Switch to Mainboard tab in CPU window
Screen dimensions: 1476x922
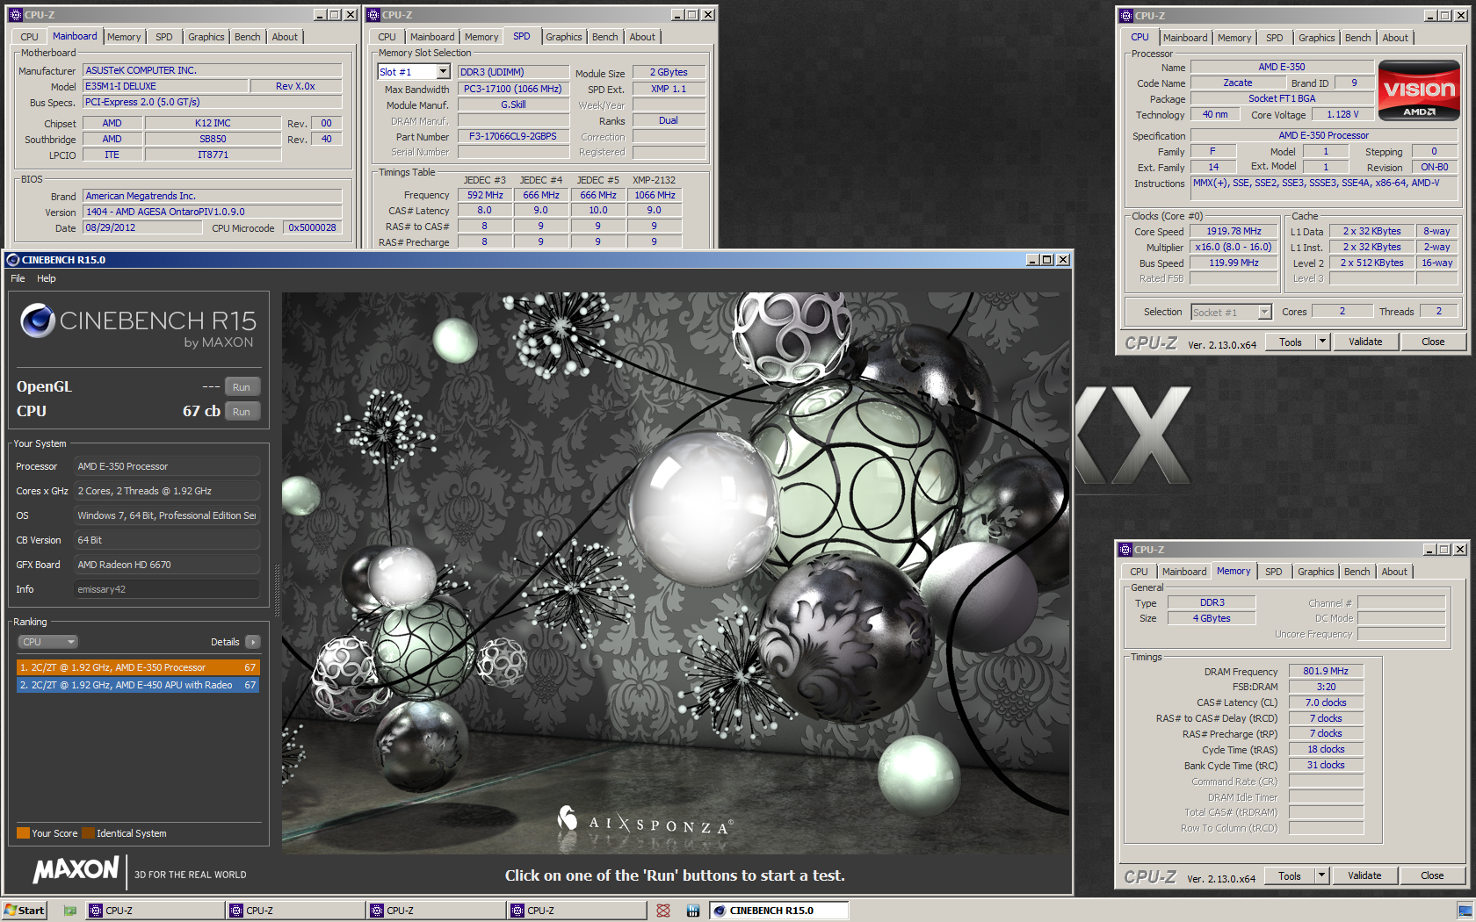(1185, 38)
